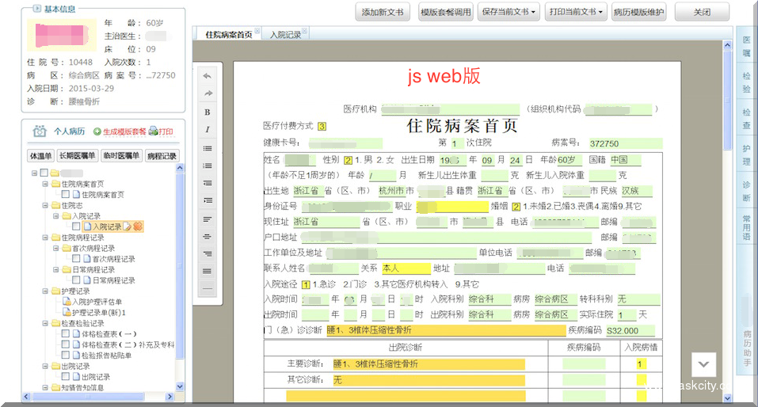
Task: Check the 检验报告粘贴单 checkbox
Action: coord(65,355)
